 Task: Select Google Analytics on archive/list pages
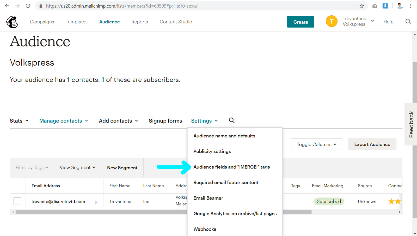pyautogui.click(x=235, y=214)
